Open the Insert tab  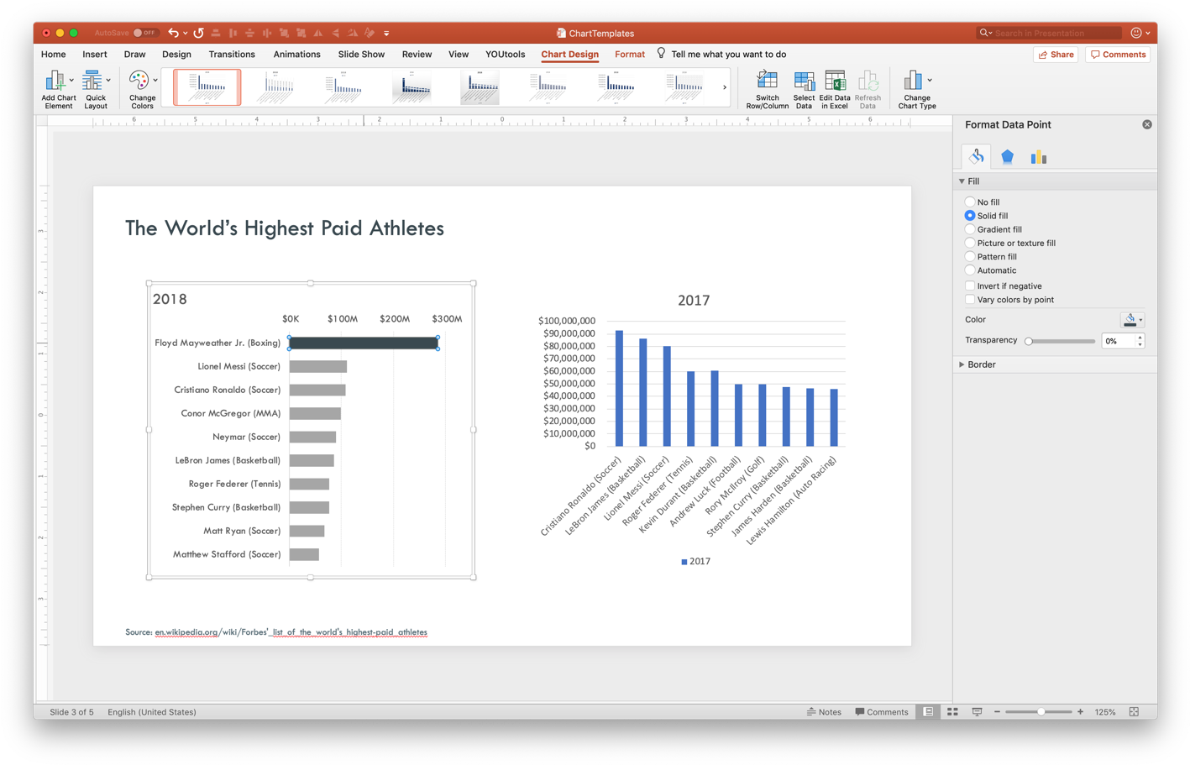95,54
